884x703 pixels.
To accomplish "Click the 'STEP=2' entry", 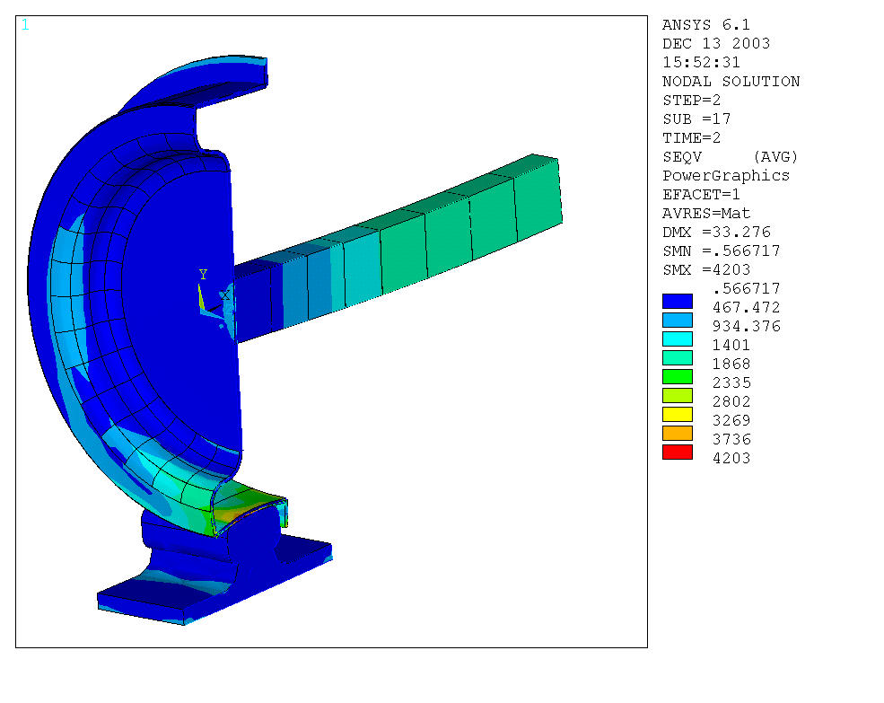I will coord(691,100).
